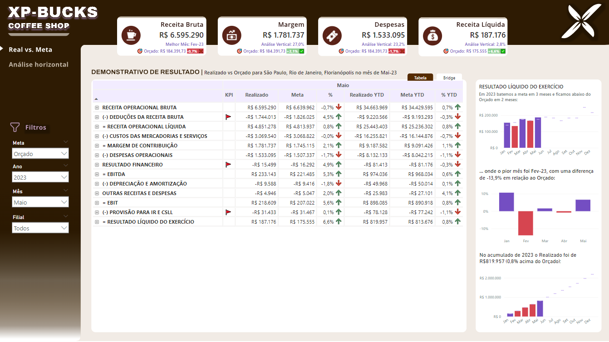Image resolution: width=609 pixels, height=342 pixels.
Task: Open the Filial dropdown showing Todos
Action: (40, 228)
